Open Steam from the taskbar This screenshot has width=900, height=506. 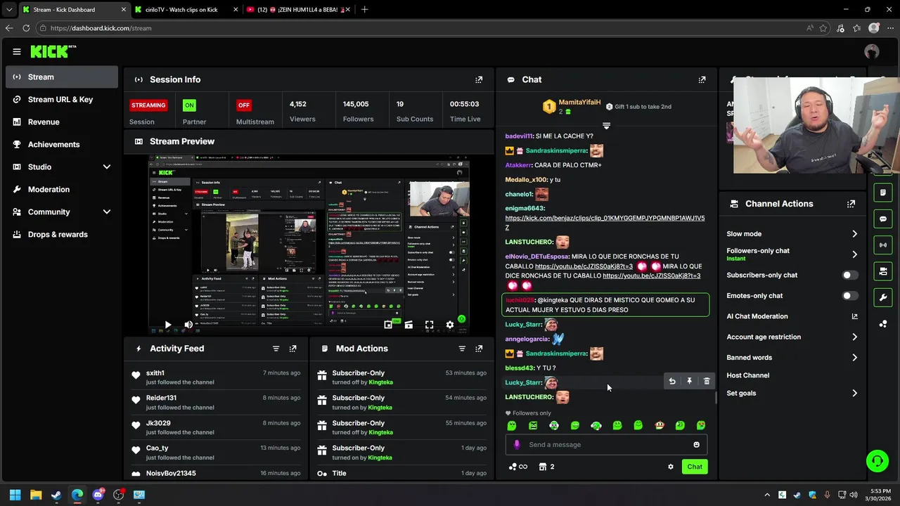[x=56, y=495]
